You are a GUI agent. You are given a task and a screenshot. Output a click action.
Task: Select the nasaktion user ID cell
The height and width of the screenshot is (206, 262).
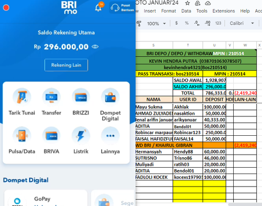coord(188,113)
